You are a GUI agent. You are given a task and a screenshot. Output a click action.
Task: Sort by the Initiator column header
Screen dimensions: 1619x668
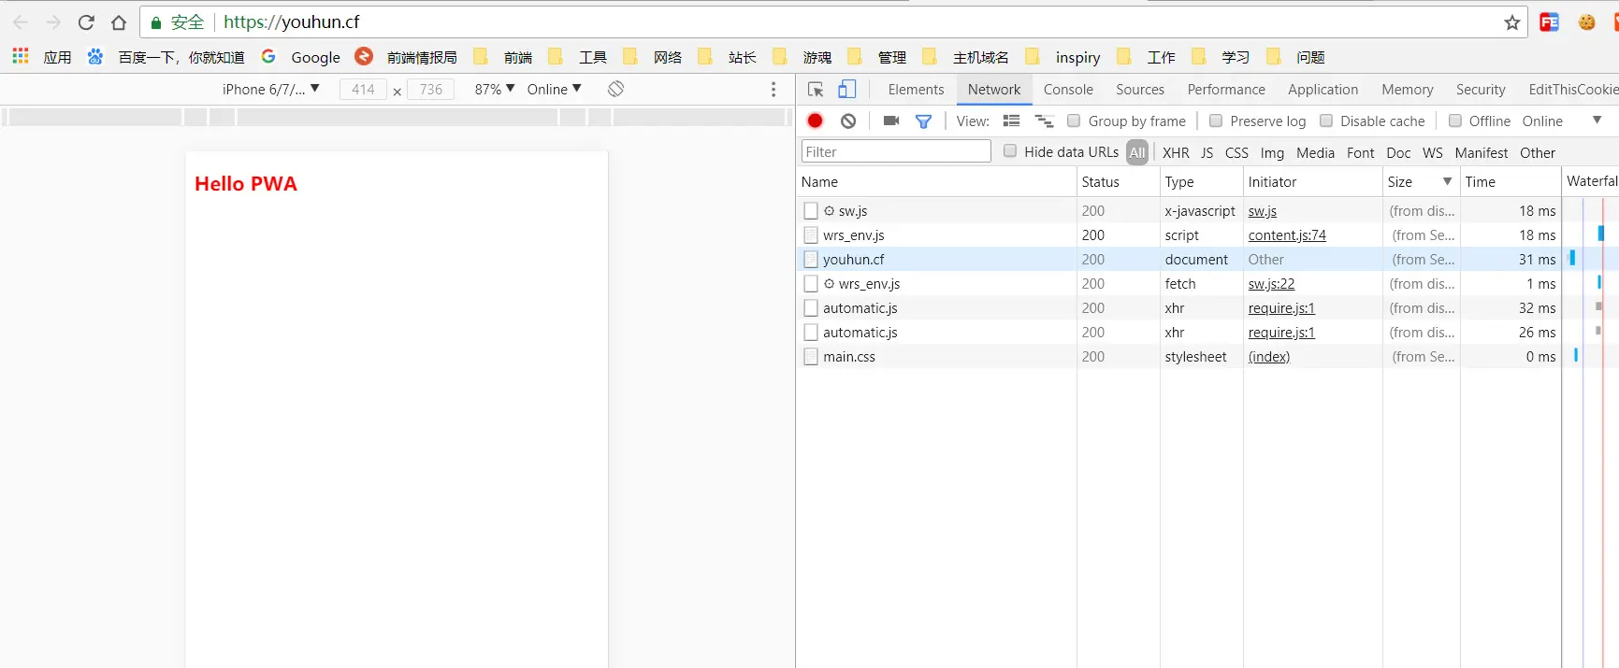[x=1312, y=181]
